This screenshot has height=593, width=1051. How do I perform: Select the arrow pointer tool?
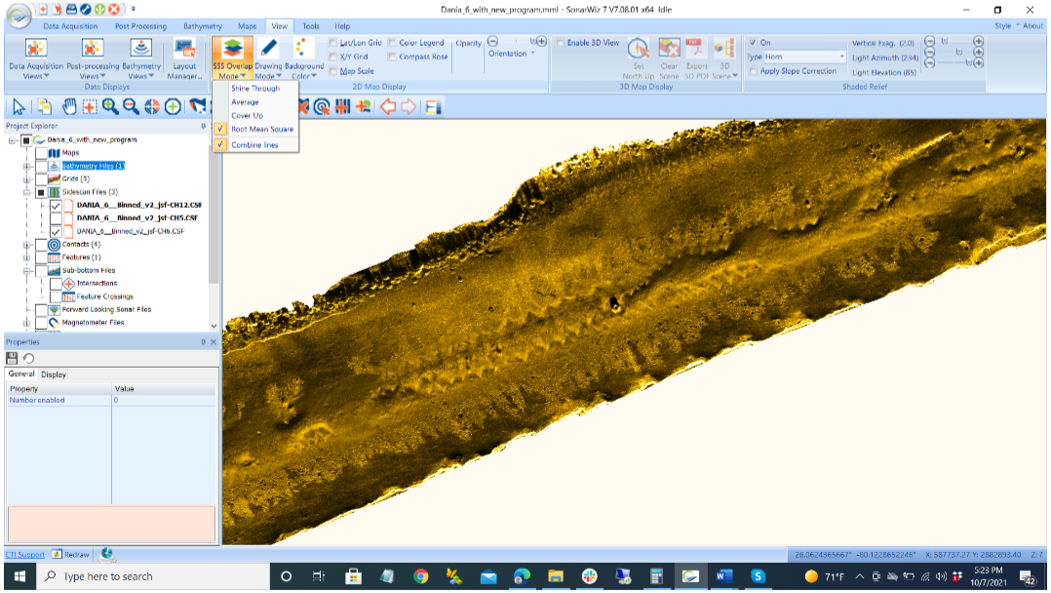[x=17, y=106]
